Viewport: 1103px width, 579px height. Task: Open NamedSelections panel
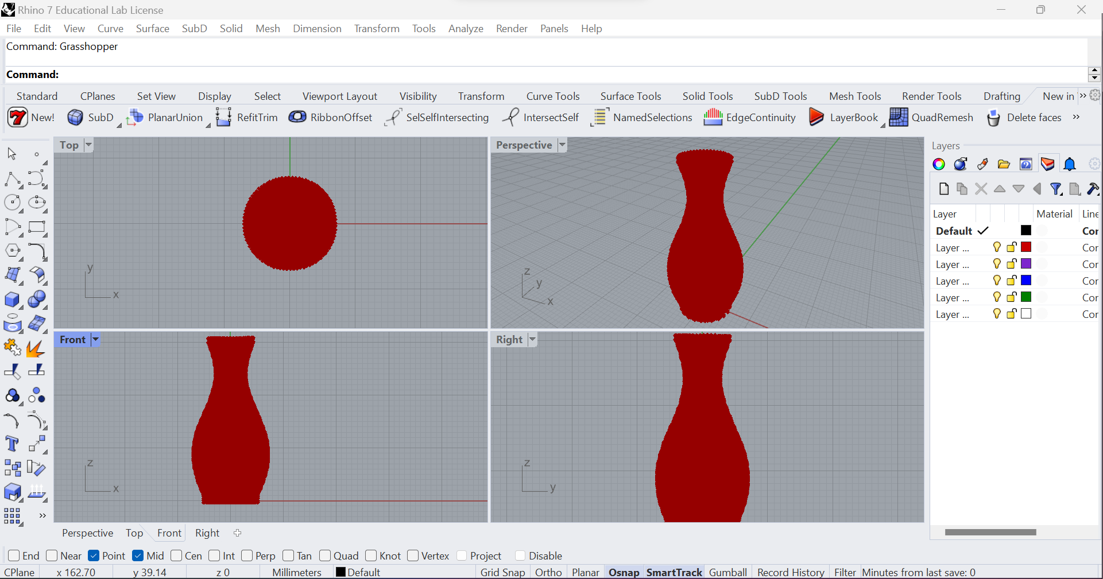[x=641, y=117]
